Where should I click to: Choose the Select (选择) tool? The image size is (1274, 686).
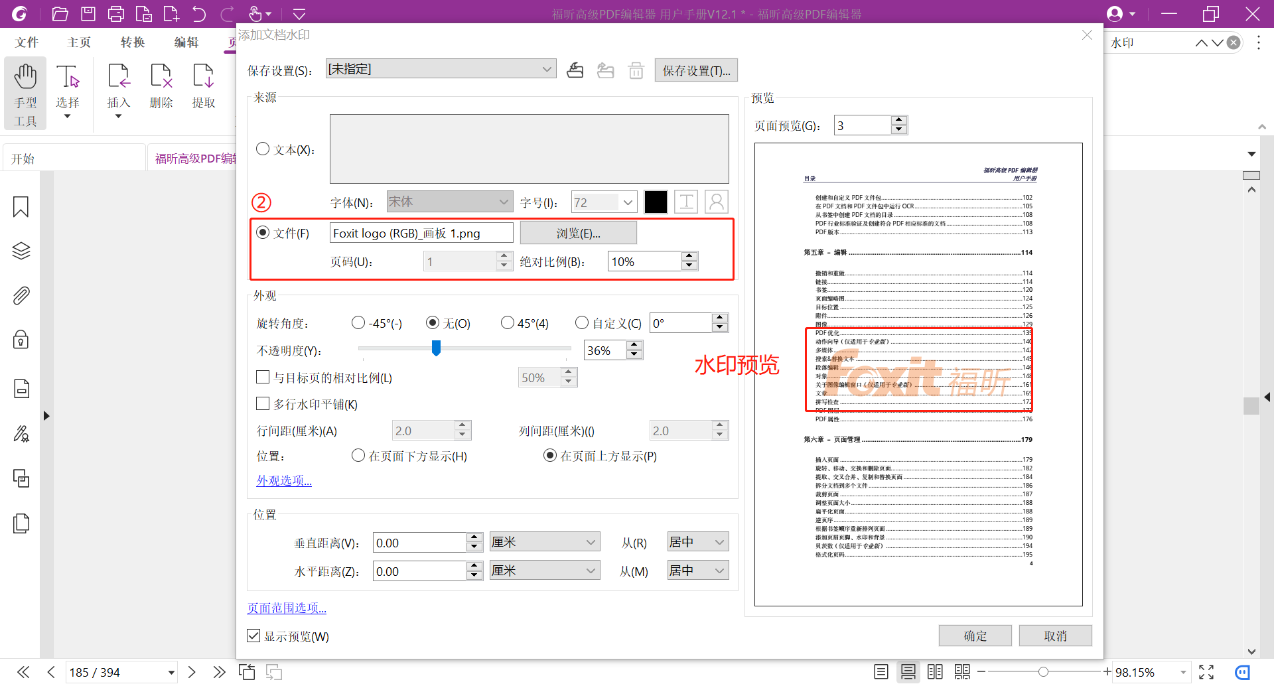[x=68, y=92]
